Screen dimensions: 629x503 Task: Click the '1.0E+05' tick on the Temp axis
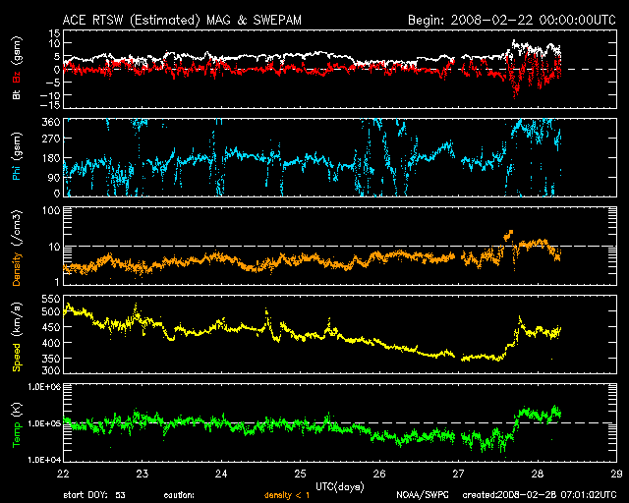click(x=44, y=423)
